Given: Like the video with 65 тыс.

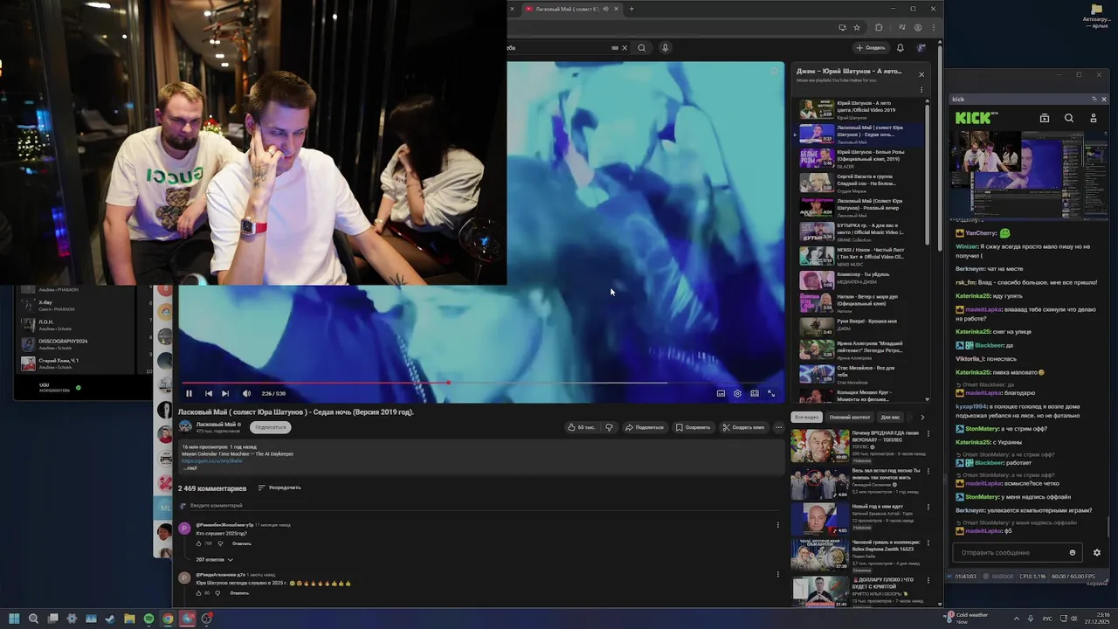Looking at the screenshot, I should pyautogui.click(x=581, y=427).
